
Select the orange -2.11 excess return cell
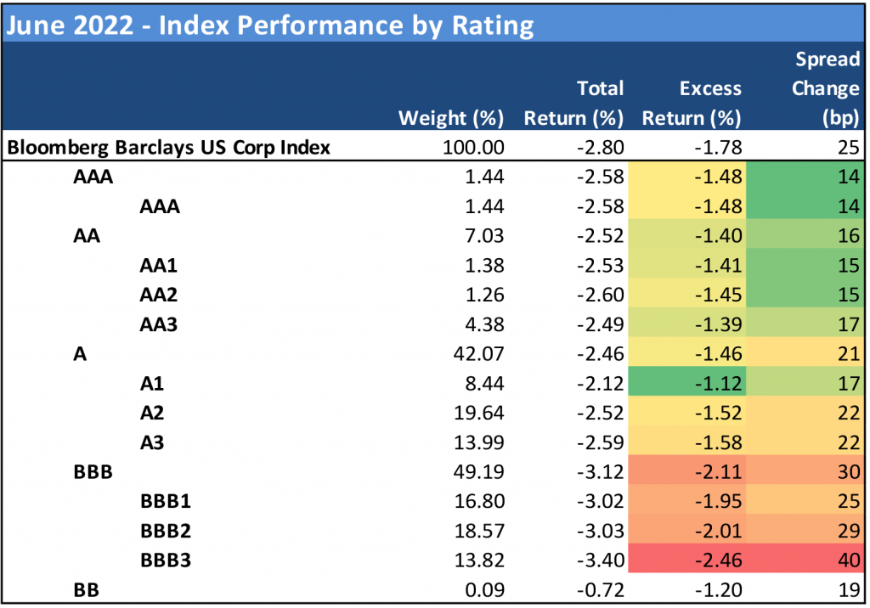tap(687, 471)
